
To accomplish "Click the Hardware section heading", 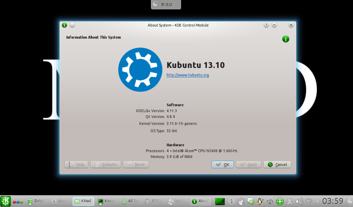I will [x=175, y=145].
